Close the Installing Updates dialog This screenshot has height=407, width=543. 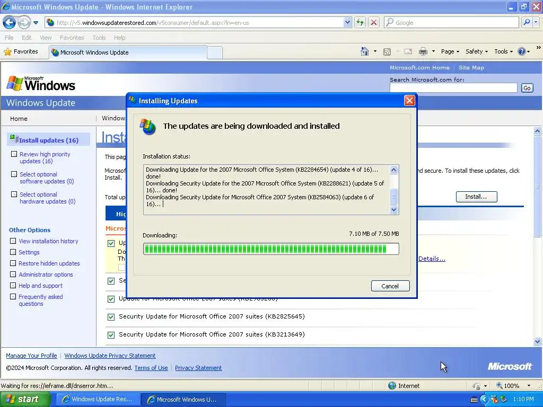tap(409, 101)
